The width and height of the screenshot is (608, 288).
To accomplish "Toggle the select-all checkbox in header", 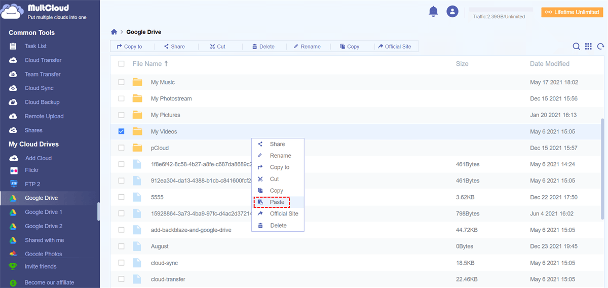I will [121, 64].
